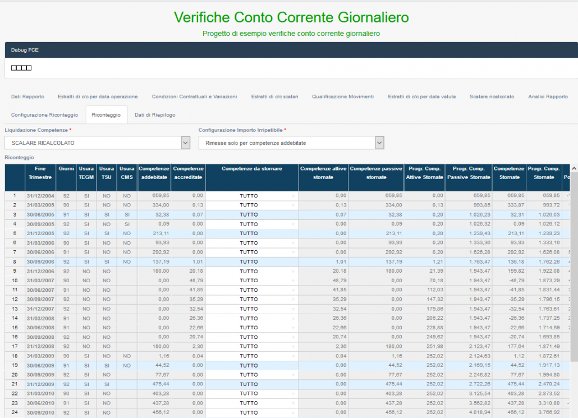
Task: Open row 9 TUTTO dropdown
Action: (x=251, y=271)
